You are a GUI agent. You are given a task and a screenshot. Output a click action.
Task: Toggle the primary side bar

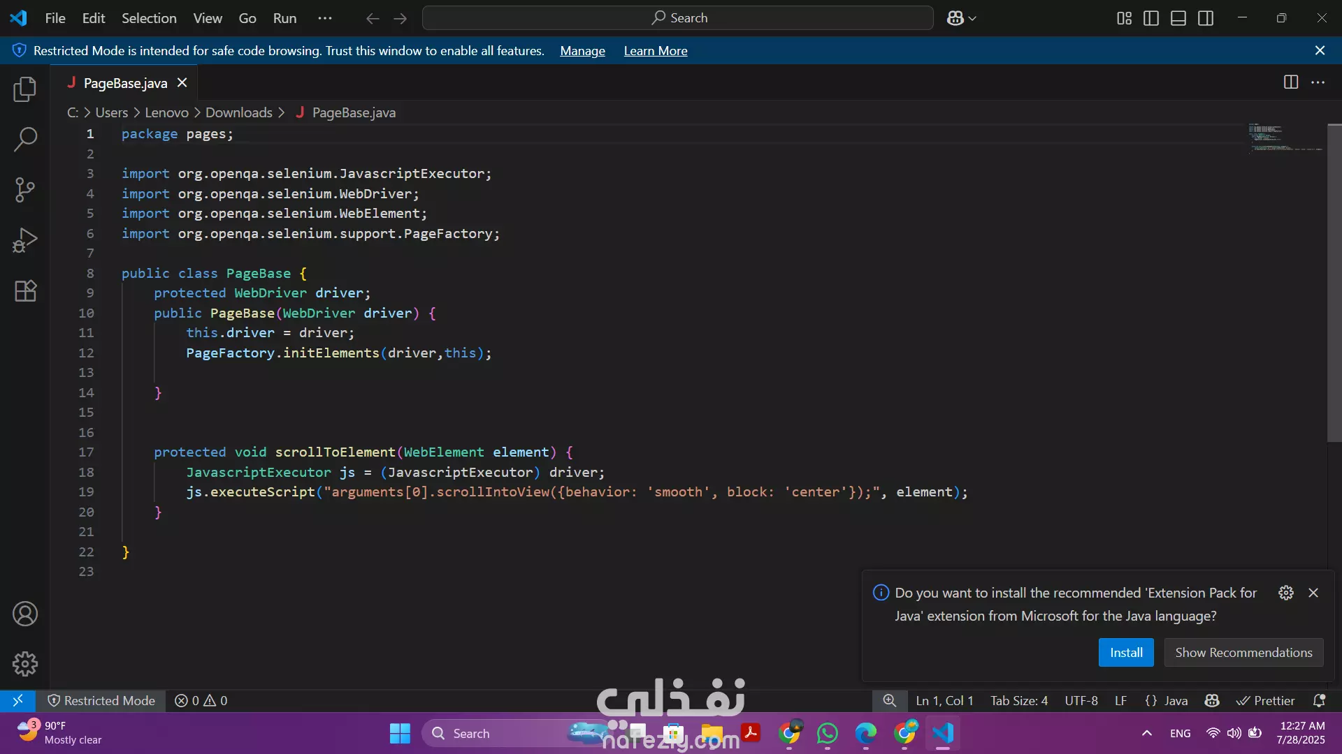pos(1151,18)
